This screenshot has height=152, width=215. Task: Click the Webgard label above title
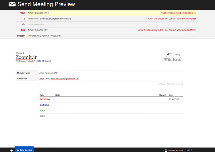[x=20, y=53]
